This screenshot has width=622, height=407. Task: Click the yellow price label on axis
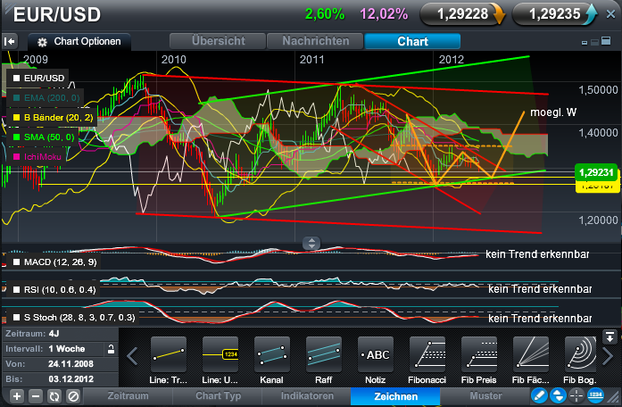(596, 187)
